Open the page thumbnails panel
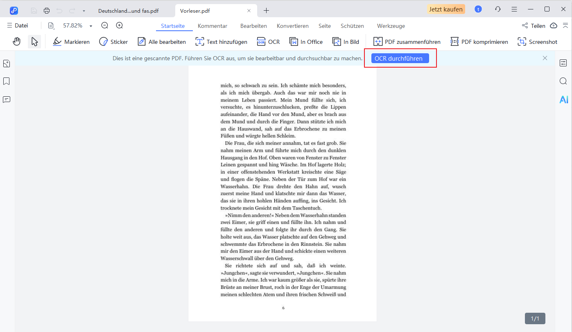Screen dimensions: 572x332 click(7, 64)
